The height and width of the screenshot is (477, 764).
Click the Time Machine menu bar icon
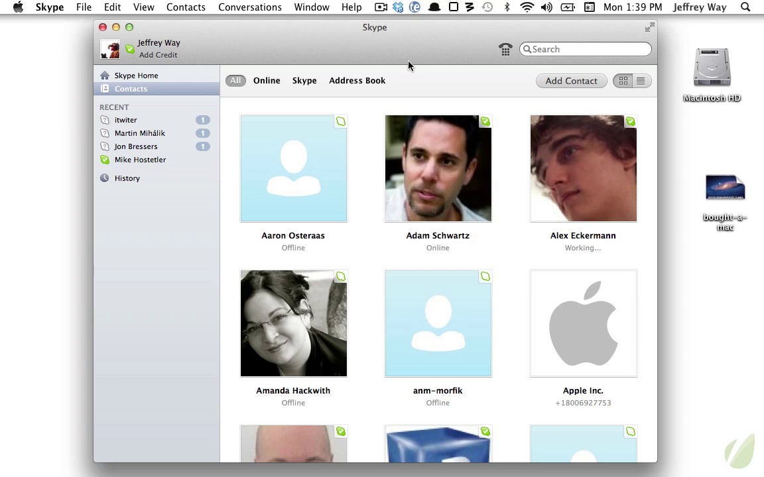(x=487, y=7)
